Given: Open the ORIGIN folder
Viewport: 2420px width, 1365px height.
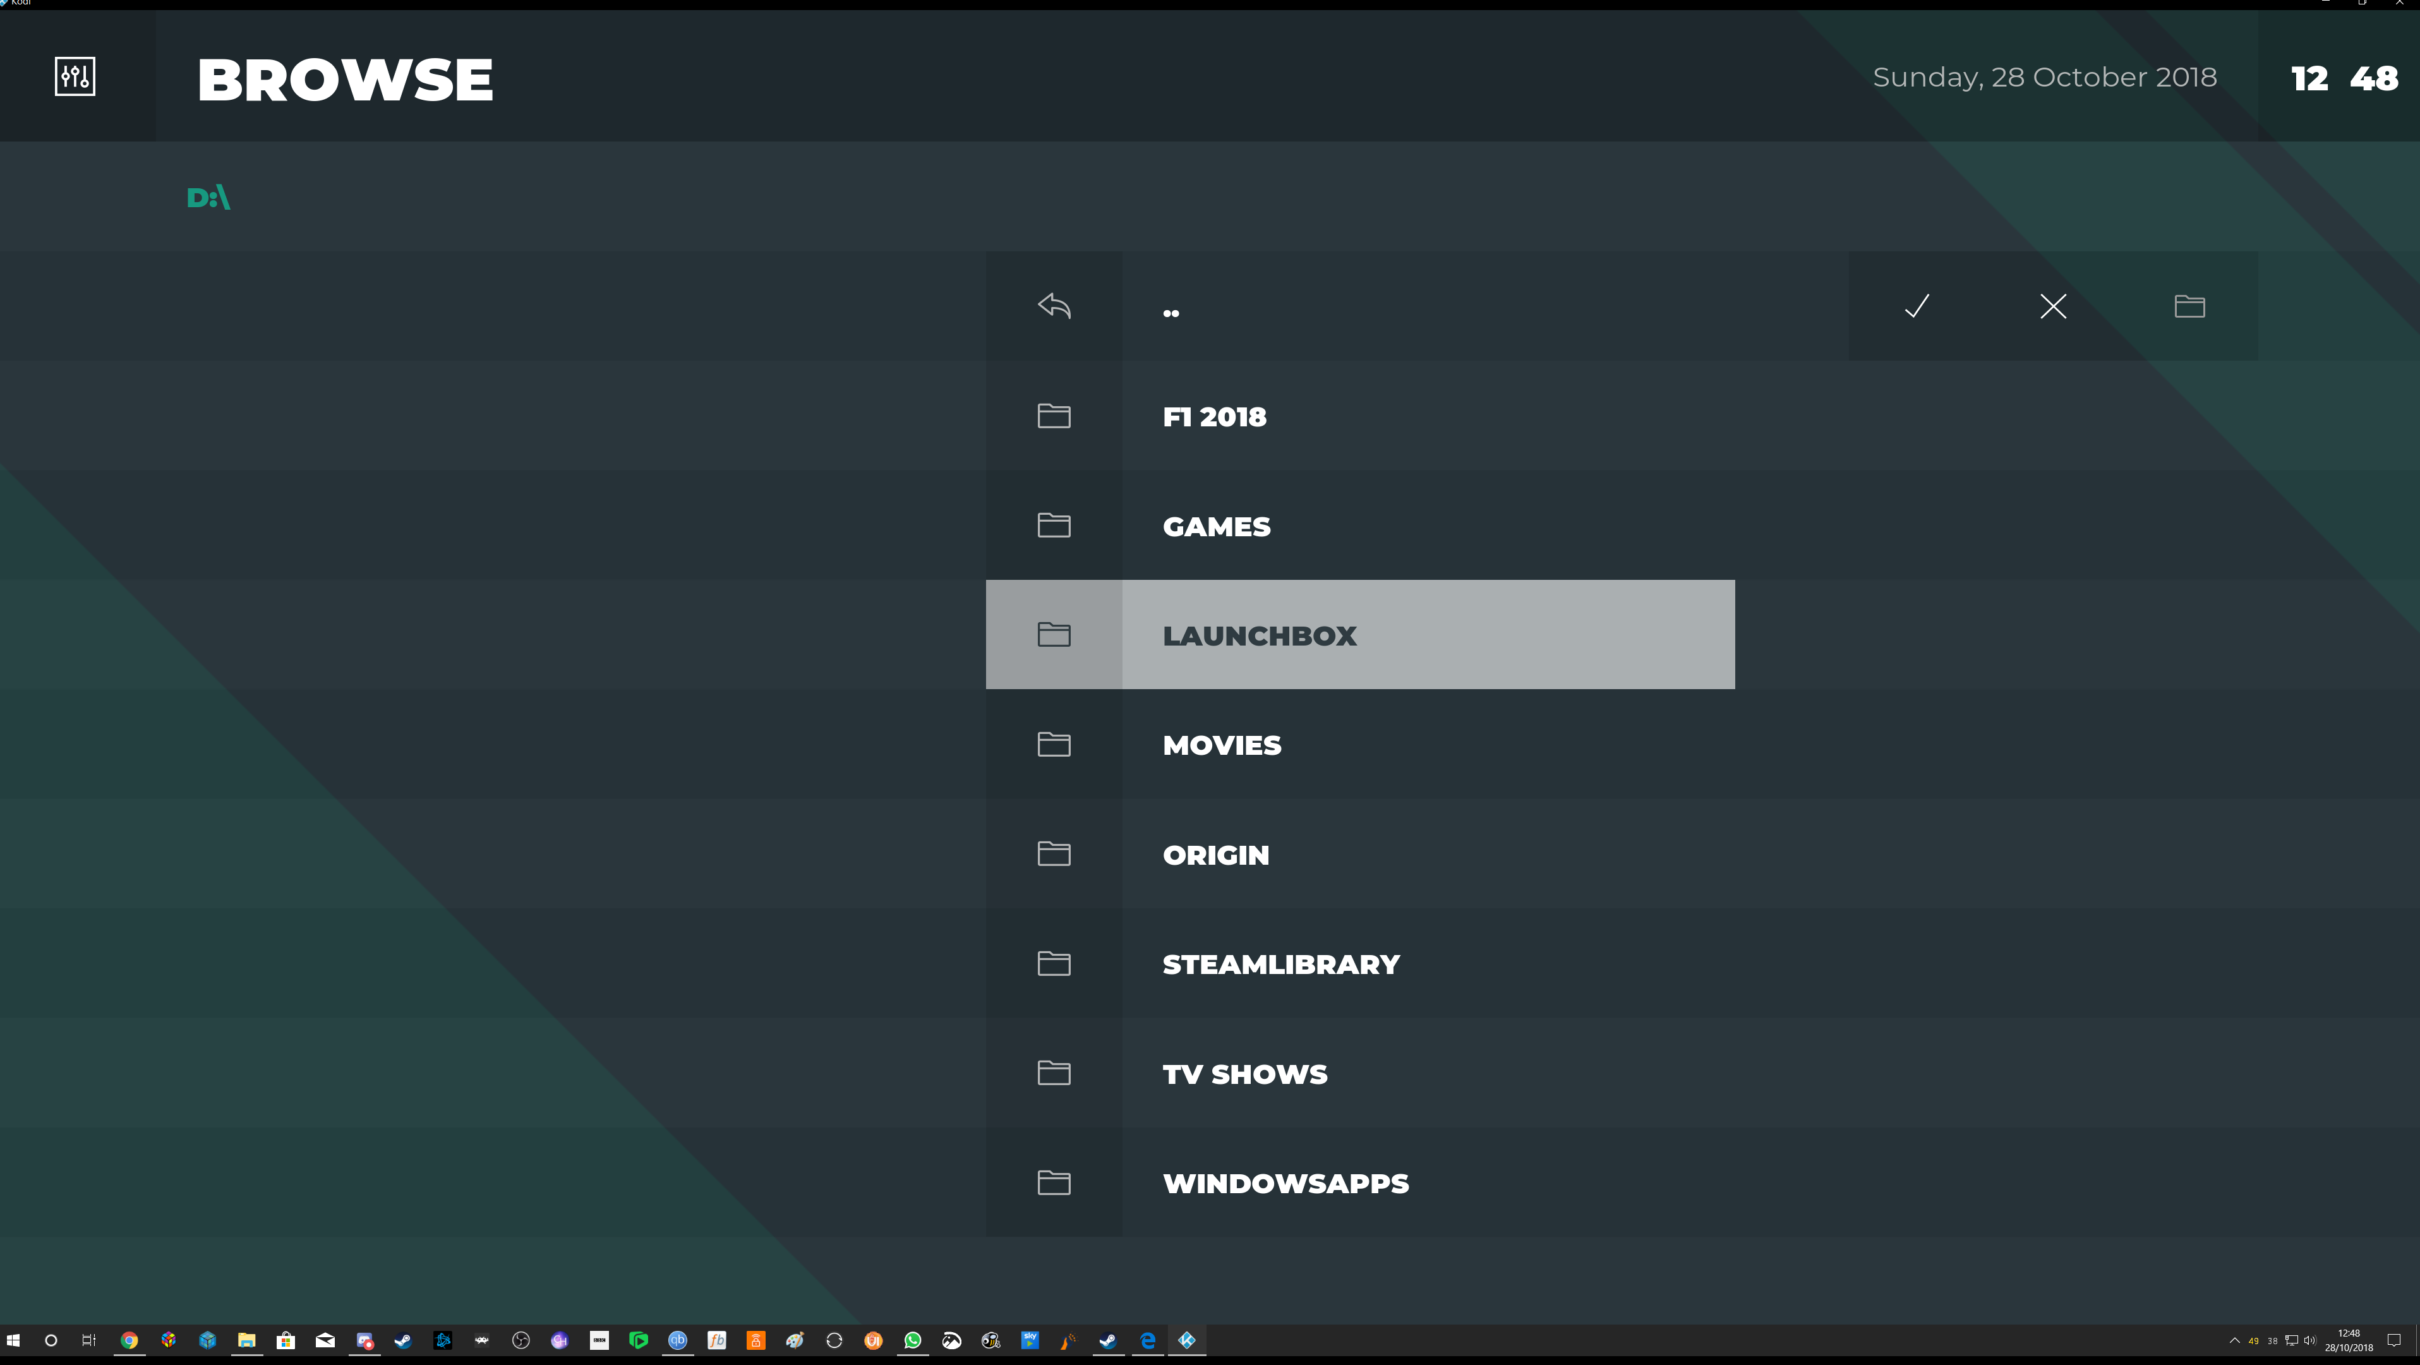Looking at the screenshot, I should [1360, 855].
